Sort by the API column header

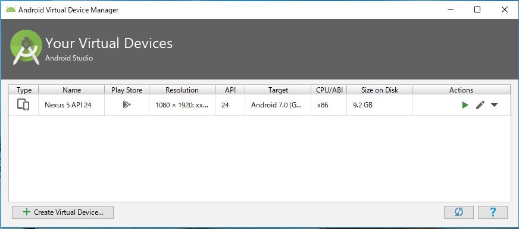coord(230,90)
